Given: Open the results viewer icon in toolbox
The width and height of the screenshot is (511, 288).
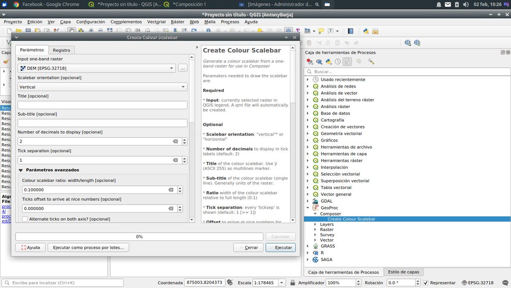Looking at the screenshot, I should pyautogui.click(x=347, y=62).
